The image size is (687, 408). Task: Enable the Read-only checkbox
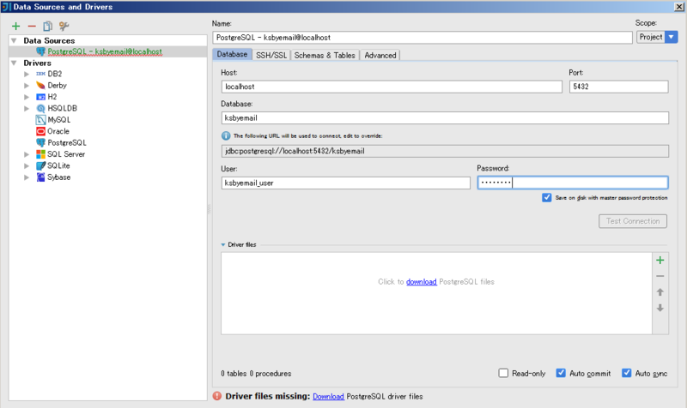tap(503, 373)
